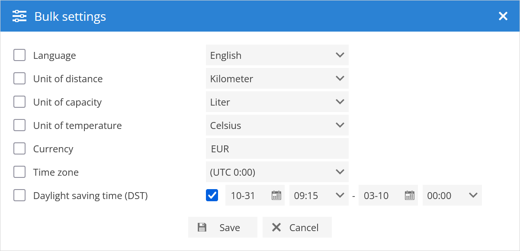Tick the Unit of distance checkbox
520x251 pixels.
click(x=19, y=79)
